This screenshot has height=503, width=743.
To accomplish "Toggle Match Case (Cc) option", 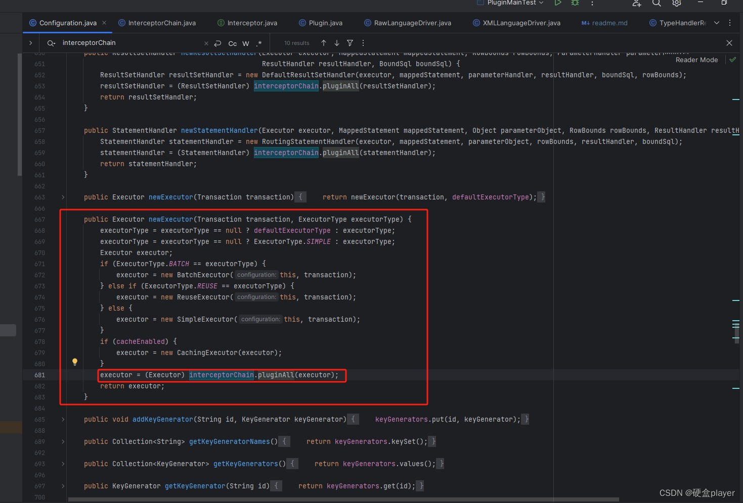I will tap(233, 43).
